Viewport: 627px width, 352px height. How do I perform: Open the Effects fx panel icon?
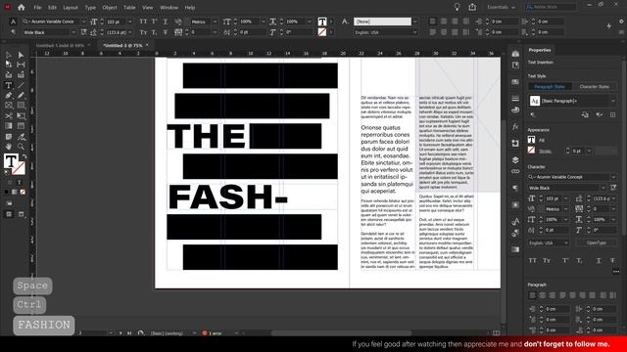pyautogui.click(x=515, y=127)
